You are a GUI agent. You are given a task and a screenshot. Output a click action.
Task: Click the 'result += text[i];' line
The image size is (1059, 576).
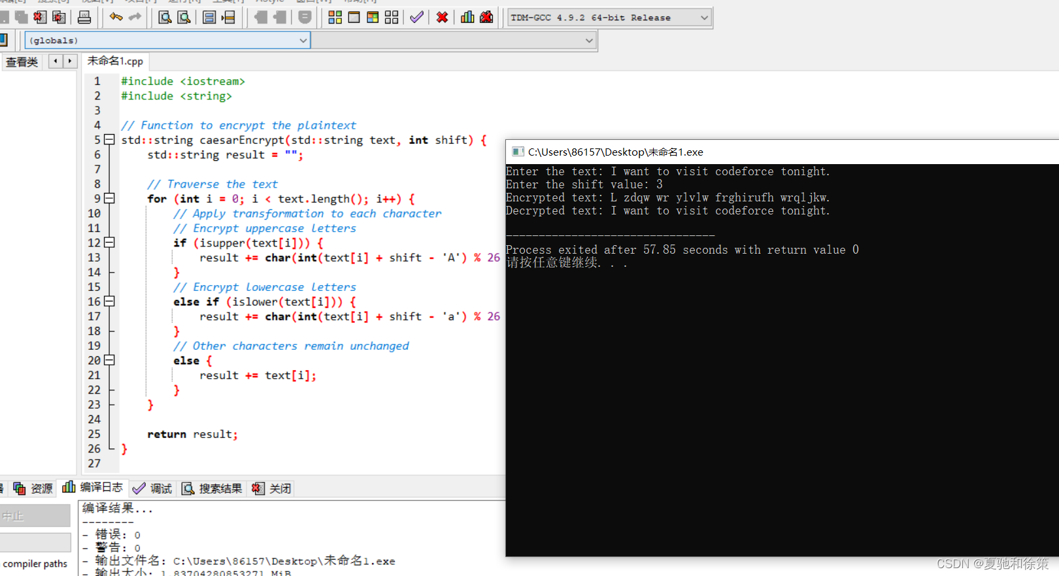coord(258,375)
